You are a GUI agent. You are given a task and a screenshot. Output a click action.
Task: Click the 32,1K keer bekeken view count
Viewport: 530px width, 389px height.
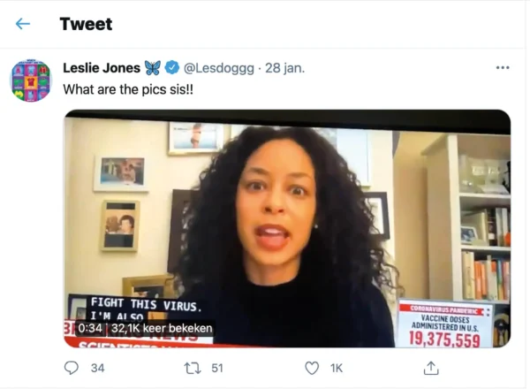162,328
